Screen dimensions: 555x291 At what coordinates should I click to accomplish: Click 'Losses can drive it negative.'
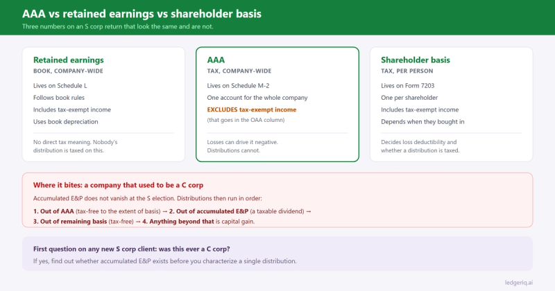[242, 142]
